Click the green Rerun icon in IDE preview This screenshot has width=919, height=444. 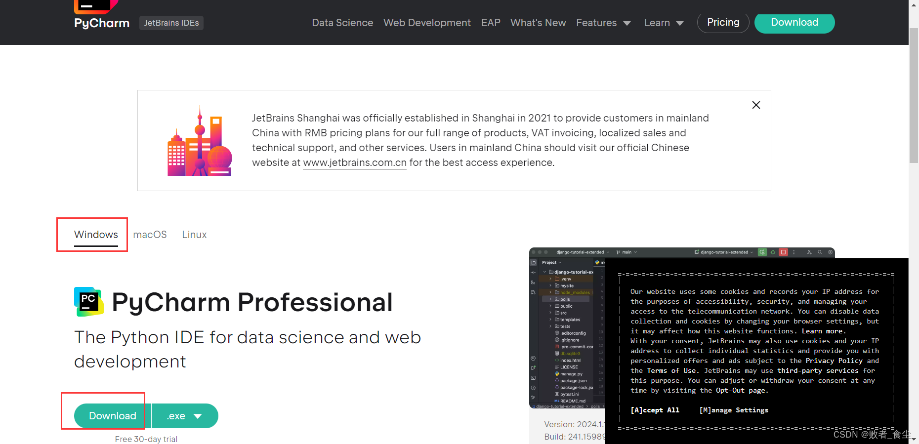point(762,252)
